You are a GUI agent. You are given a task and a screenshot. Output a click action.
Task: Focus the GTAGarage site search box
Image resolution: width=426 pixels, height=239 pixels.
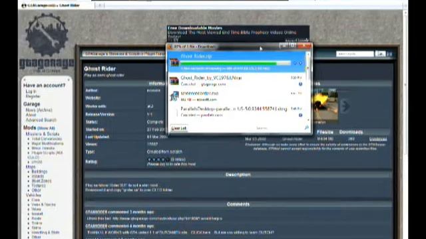tap(355, 54)
